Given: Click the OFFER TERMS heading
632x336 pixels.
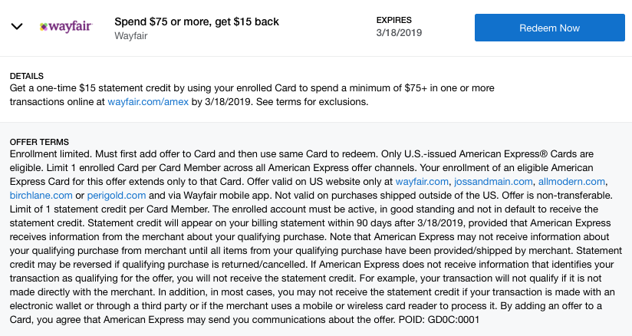Looking at the screenshot, I should tap(39, 142).
